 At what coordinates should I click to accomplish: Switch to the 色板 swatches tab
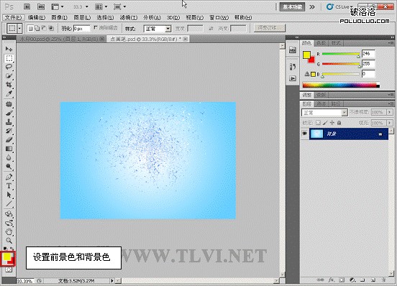pos(321,44)
